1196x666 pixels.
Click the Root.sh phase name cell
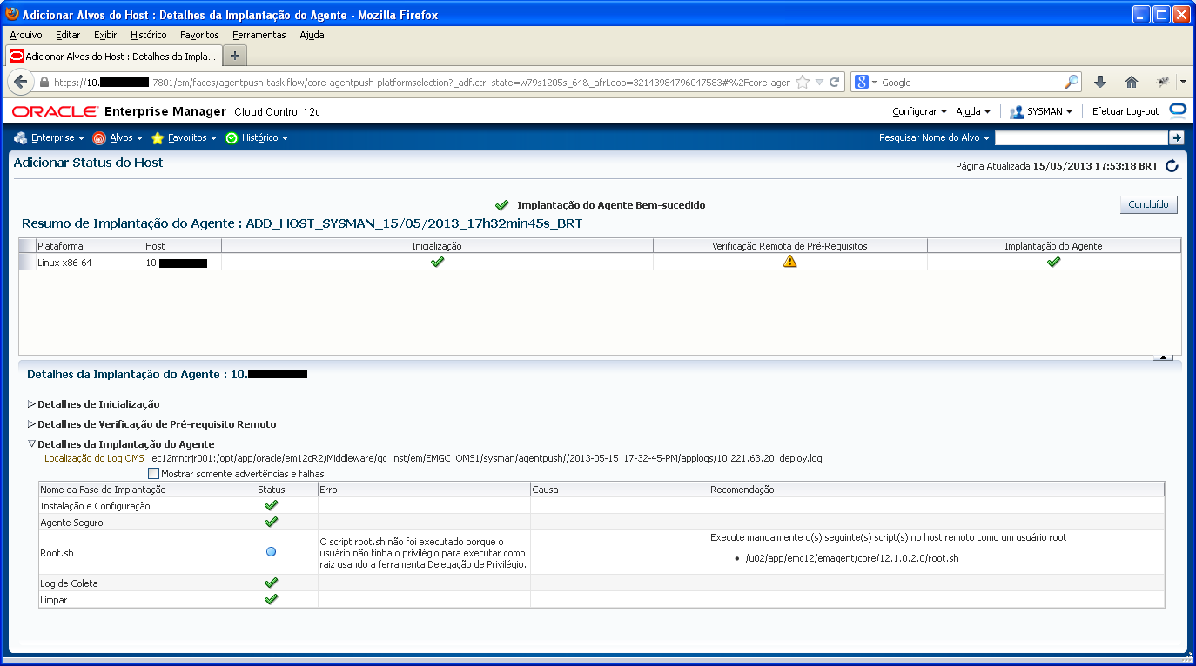tap(131, 551)
